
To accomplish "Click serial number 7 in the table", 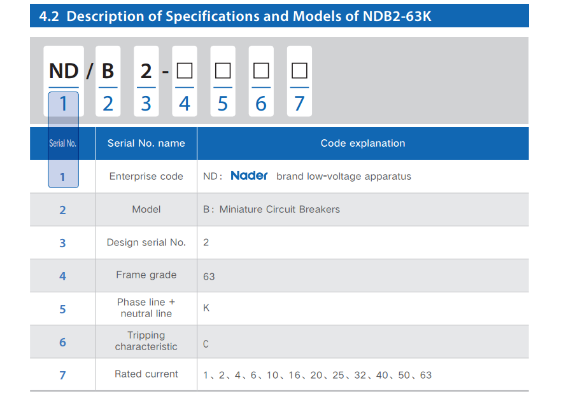I will click(x=62, y=375).
